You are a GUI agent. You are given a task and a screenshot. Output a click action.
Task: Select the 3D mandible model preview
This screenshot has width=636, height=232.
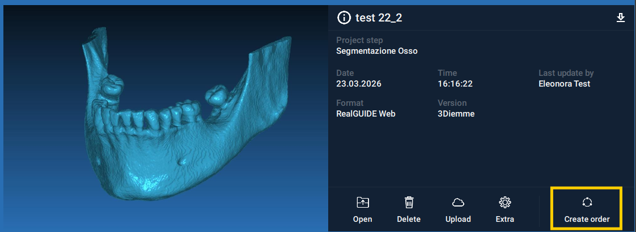tap(164, 119)
